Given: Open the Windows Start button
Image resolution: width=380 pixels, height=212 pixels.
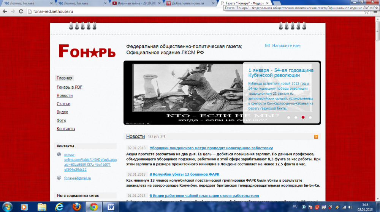Looking at the screenshot, I should tap(8, 207).
